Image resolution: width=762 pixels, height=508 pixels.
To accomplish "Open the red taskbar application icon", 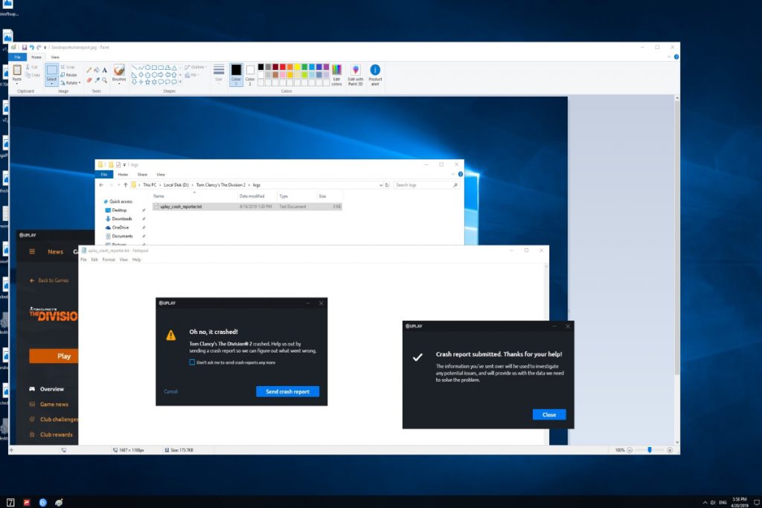I will coord(27,503).
